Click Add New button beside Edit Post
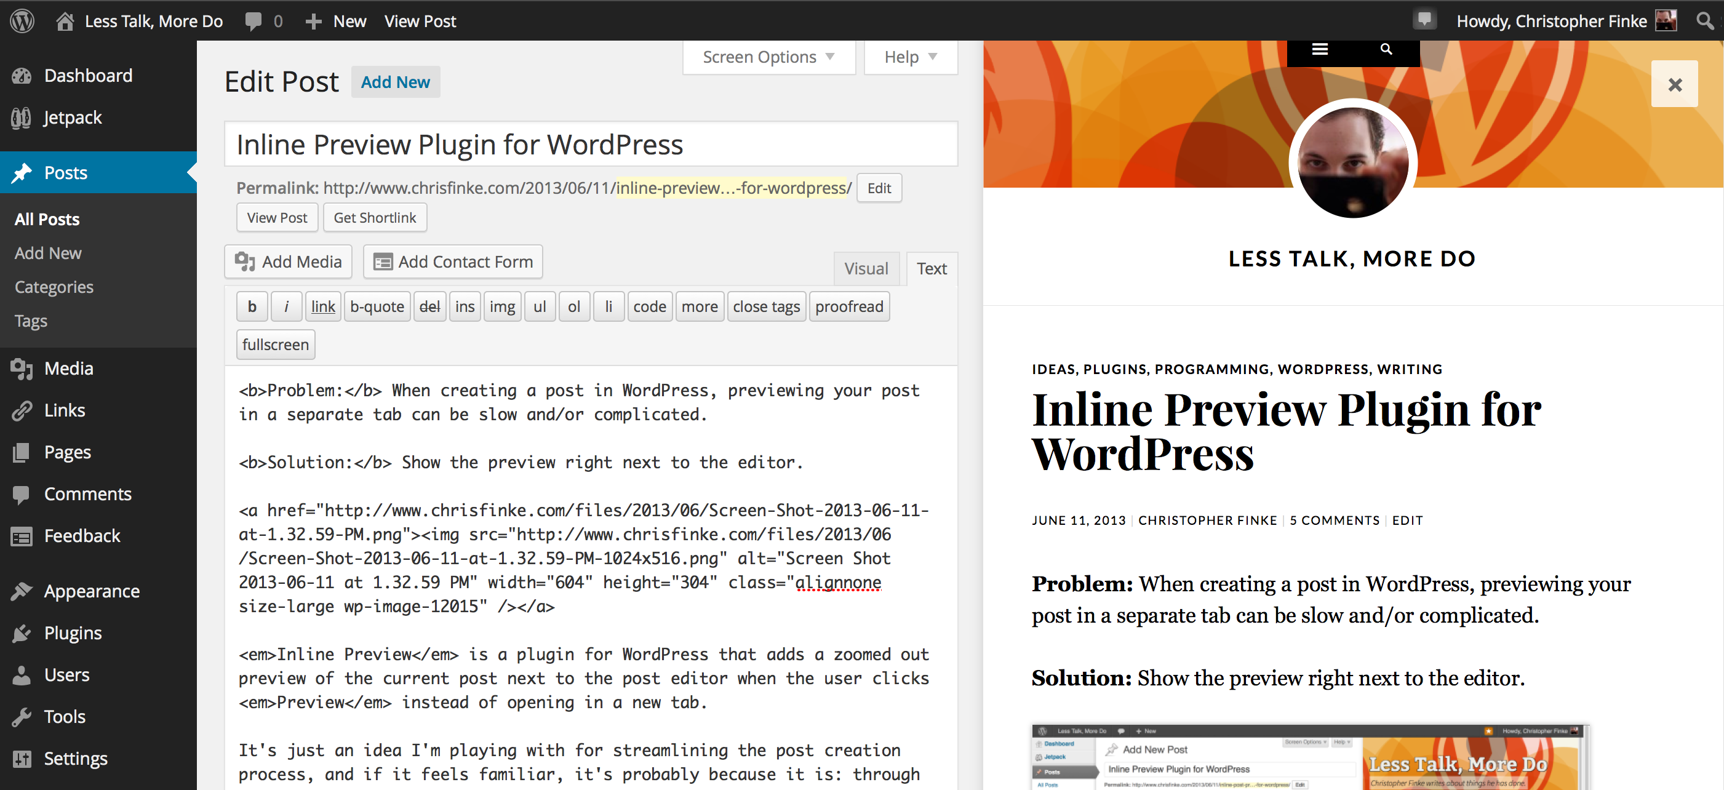This screenshot has width=1724, height=790. (396, 82)
